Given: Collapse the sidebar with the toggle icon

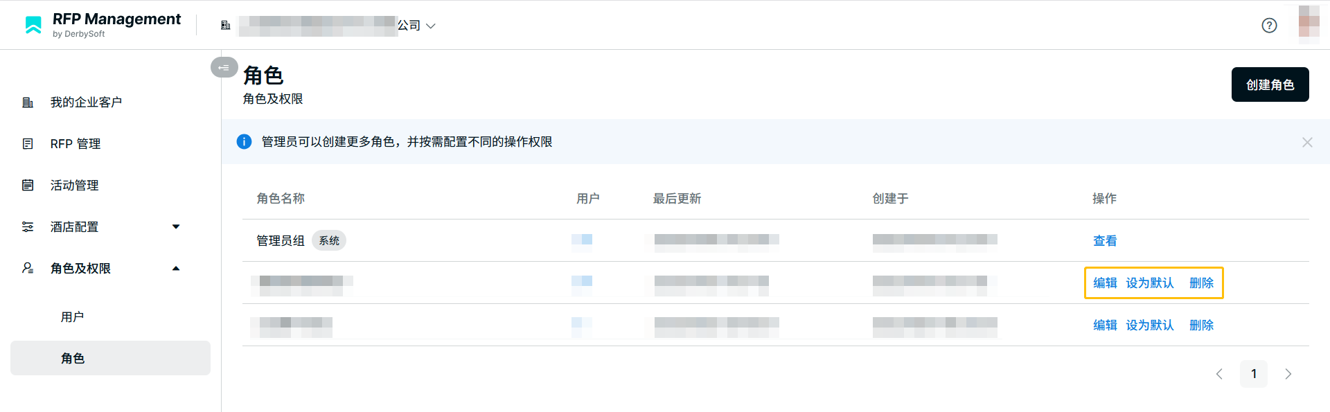Looking at the screenshot, I should (x=224, y=67).
